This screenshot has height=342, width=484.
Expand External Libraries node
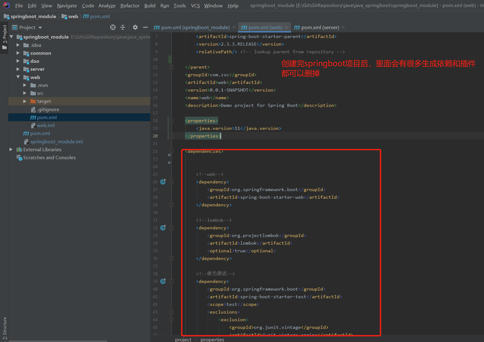pyautogui.click(x=11, y=149)
